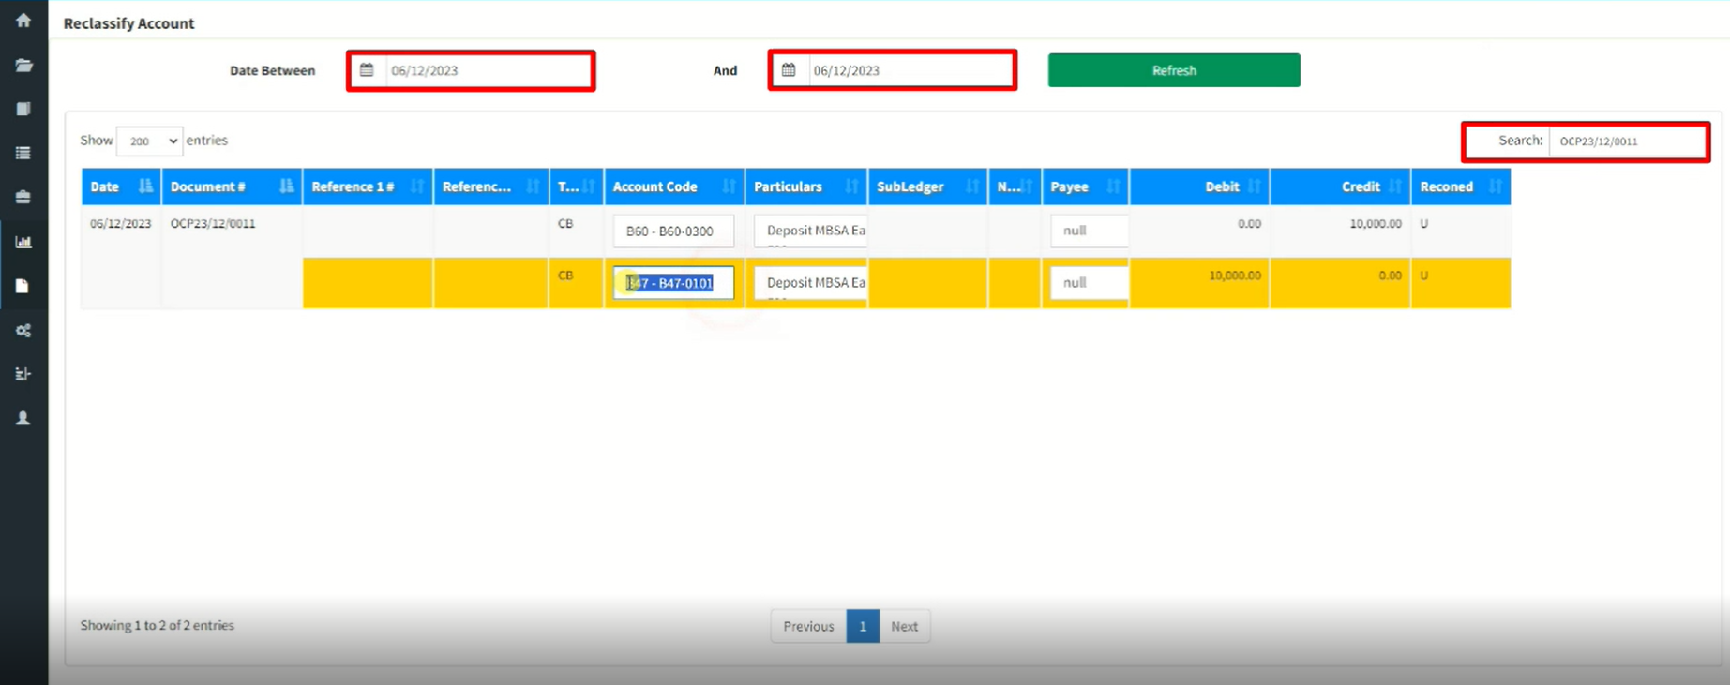Open the list icon in sidebar
This screenshot has height=685, width=1730.
(x=23, y=153)
